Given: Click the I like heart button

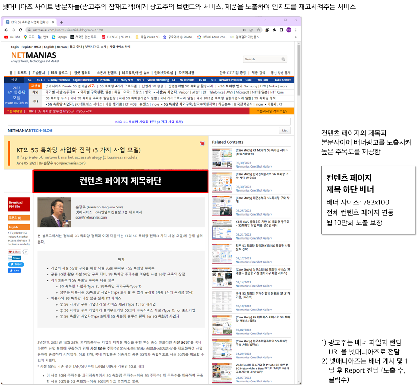Looking at the screenshot, I should coord(14,252).
